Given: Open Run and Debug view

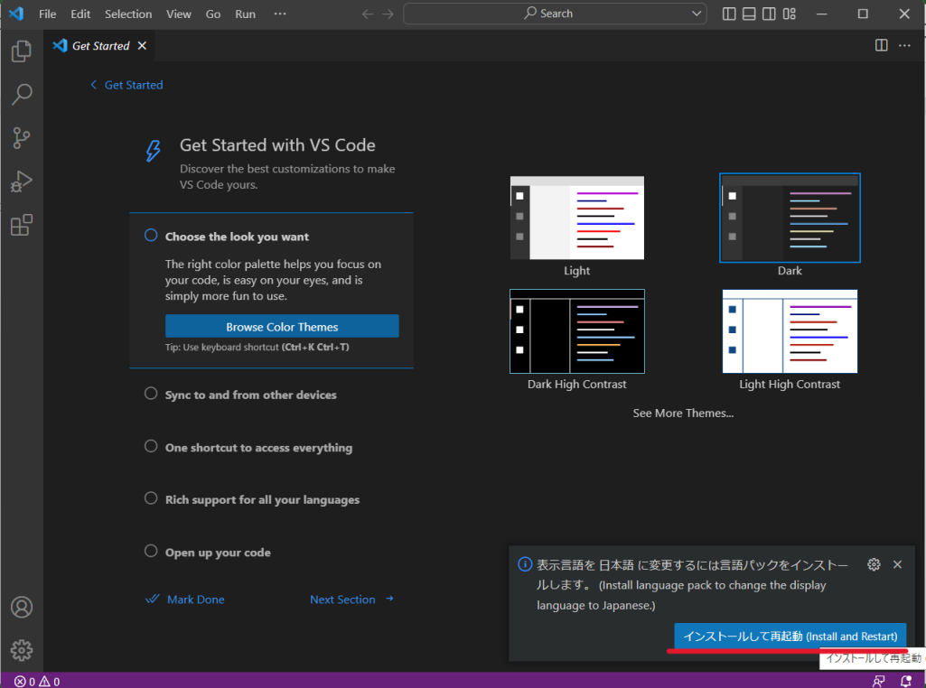Looking at the screenshot, I should pos(22,181).
